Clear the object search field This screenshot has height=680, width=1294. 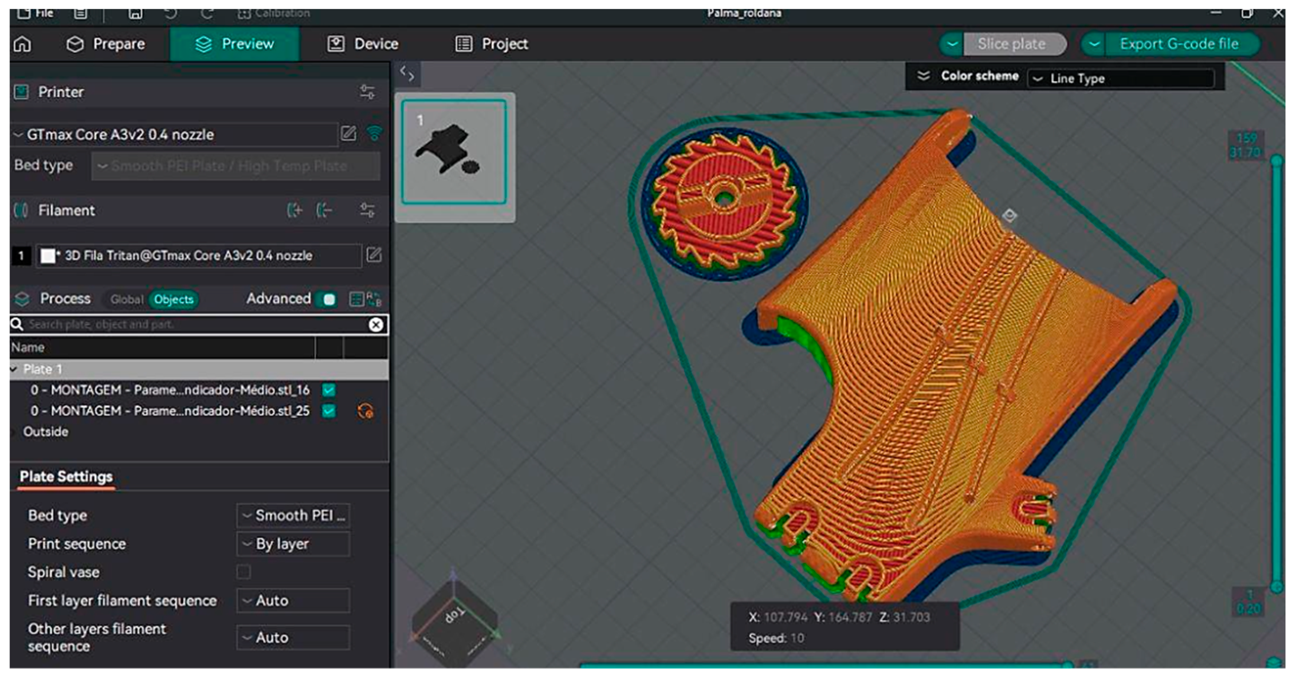pyautogui.click(x=376, y=325)
